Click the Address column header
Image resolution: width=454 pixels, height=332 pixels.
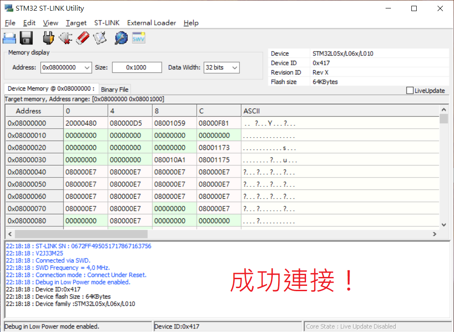point(35,111)
